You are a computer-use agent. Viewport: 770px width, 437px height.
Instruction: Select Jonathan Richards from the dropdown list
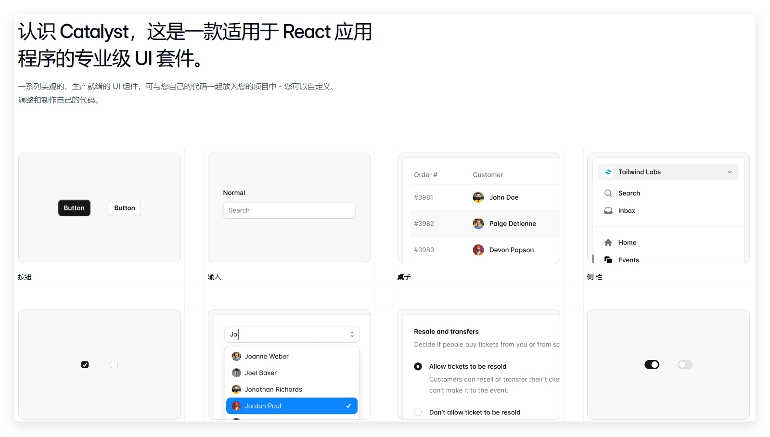click(x=273, y=389)
